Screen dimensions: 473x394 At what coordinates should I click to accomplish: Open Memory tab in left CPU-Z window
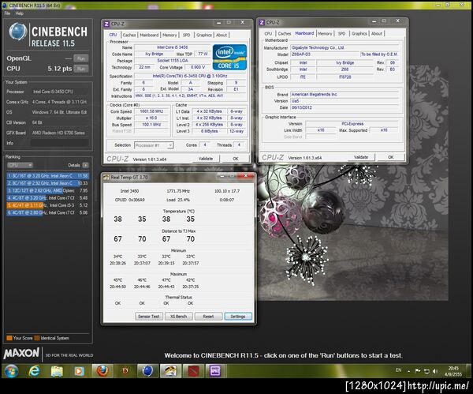(169, 35)
